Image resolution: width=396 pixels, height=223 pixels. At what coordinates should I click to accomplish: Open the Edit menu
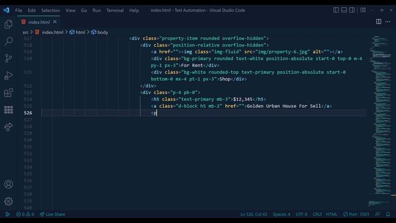point(32,11)
